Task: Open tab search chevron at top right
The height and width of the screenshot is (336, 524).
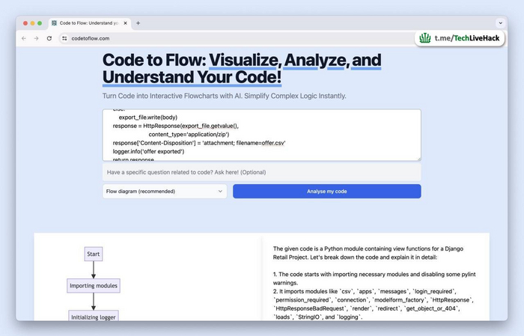Action: (x=500, y=23)
